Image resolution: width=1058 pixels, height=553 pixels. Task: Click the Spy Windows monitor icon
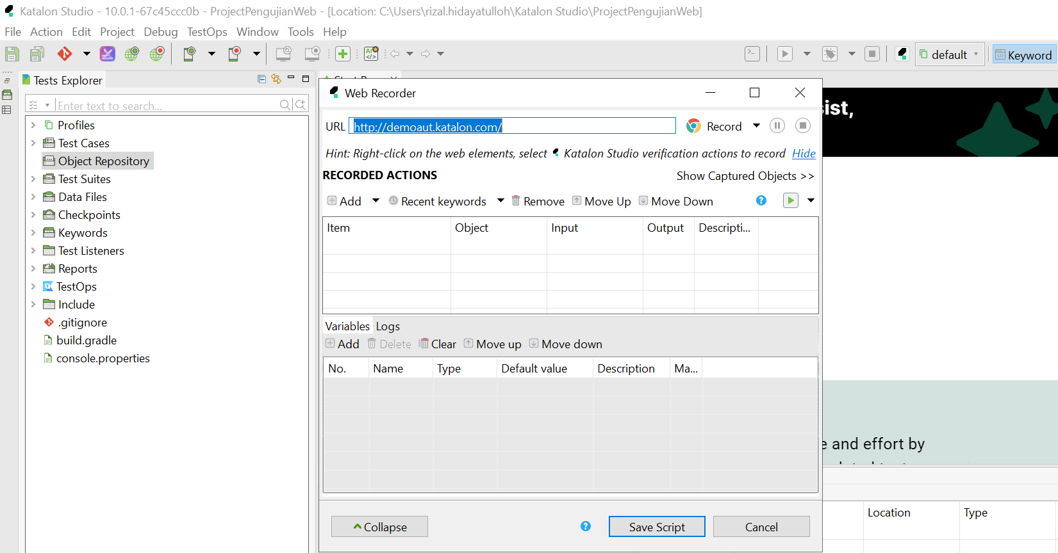pyautogui.click(x=283, y=54)
